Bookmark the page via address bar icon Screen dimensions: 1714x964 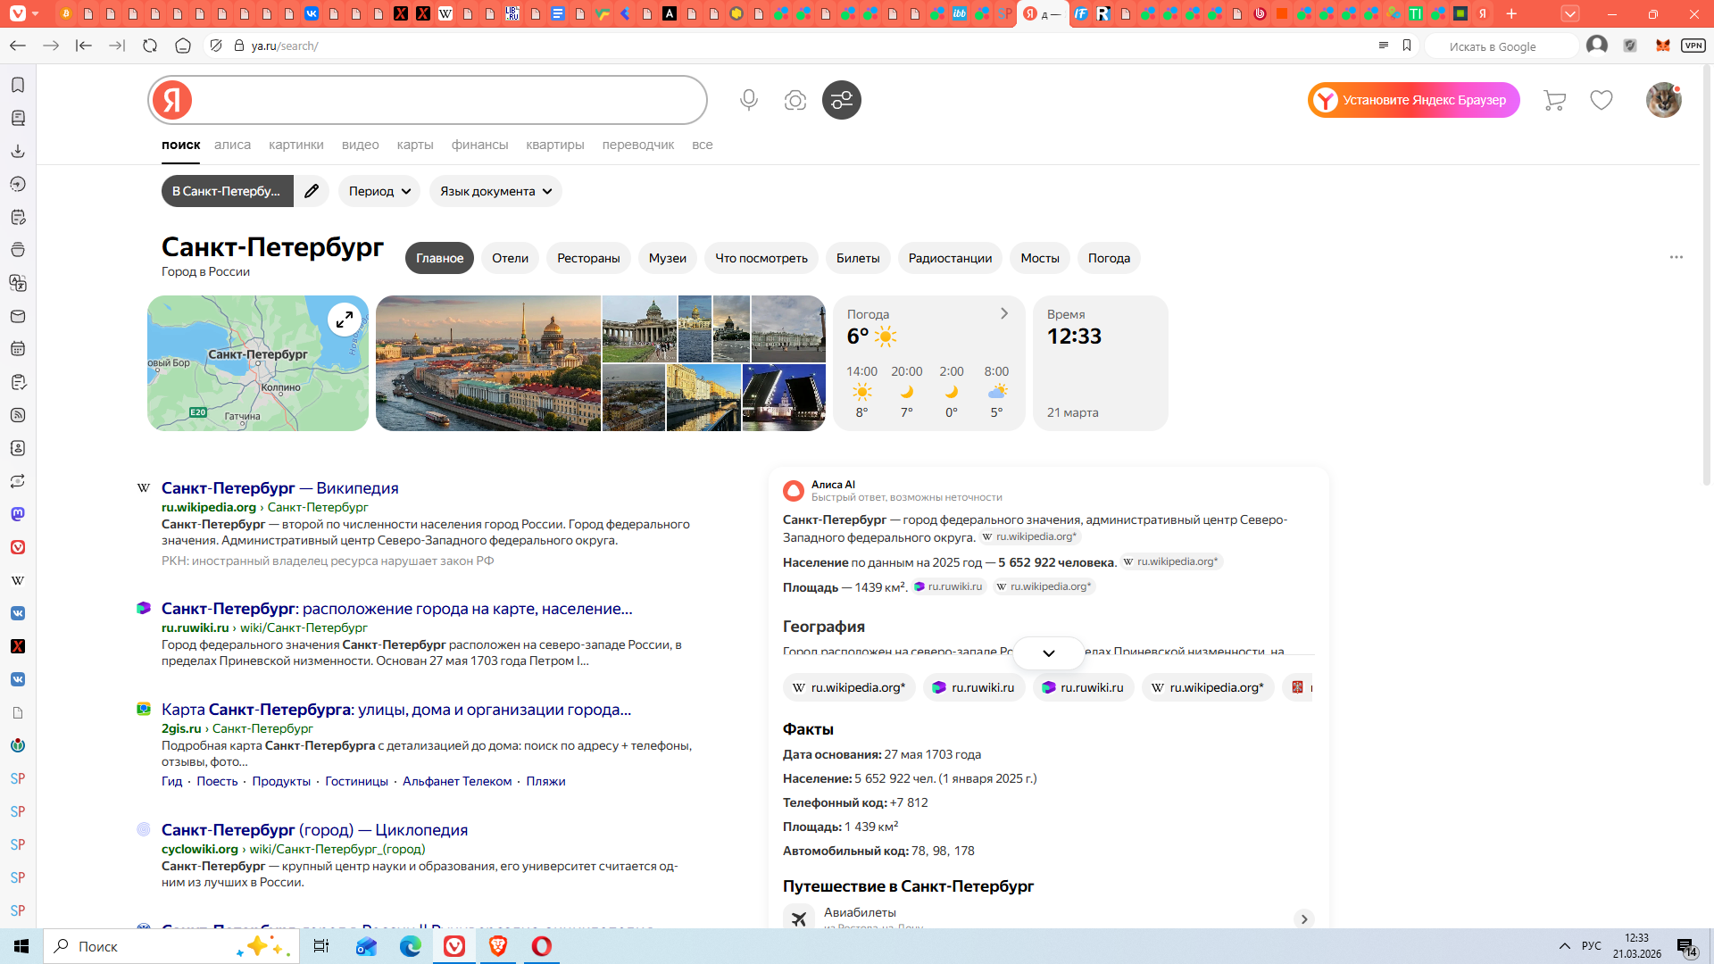tap(1407, 46)
